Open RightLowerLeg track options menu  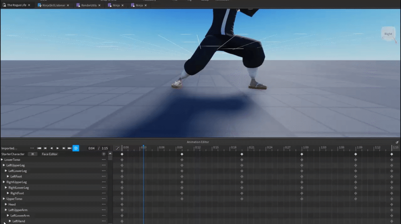103,187
